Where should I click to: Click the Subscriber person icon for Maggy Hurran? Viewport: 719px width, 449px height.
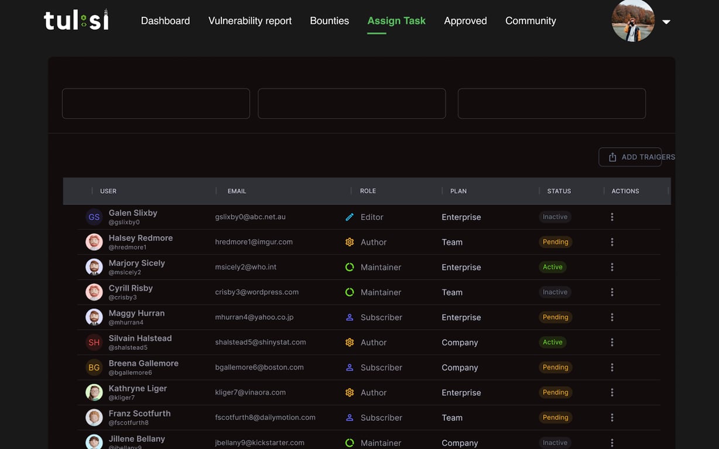click(350, 317)
